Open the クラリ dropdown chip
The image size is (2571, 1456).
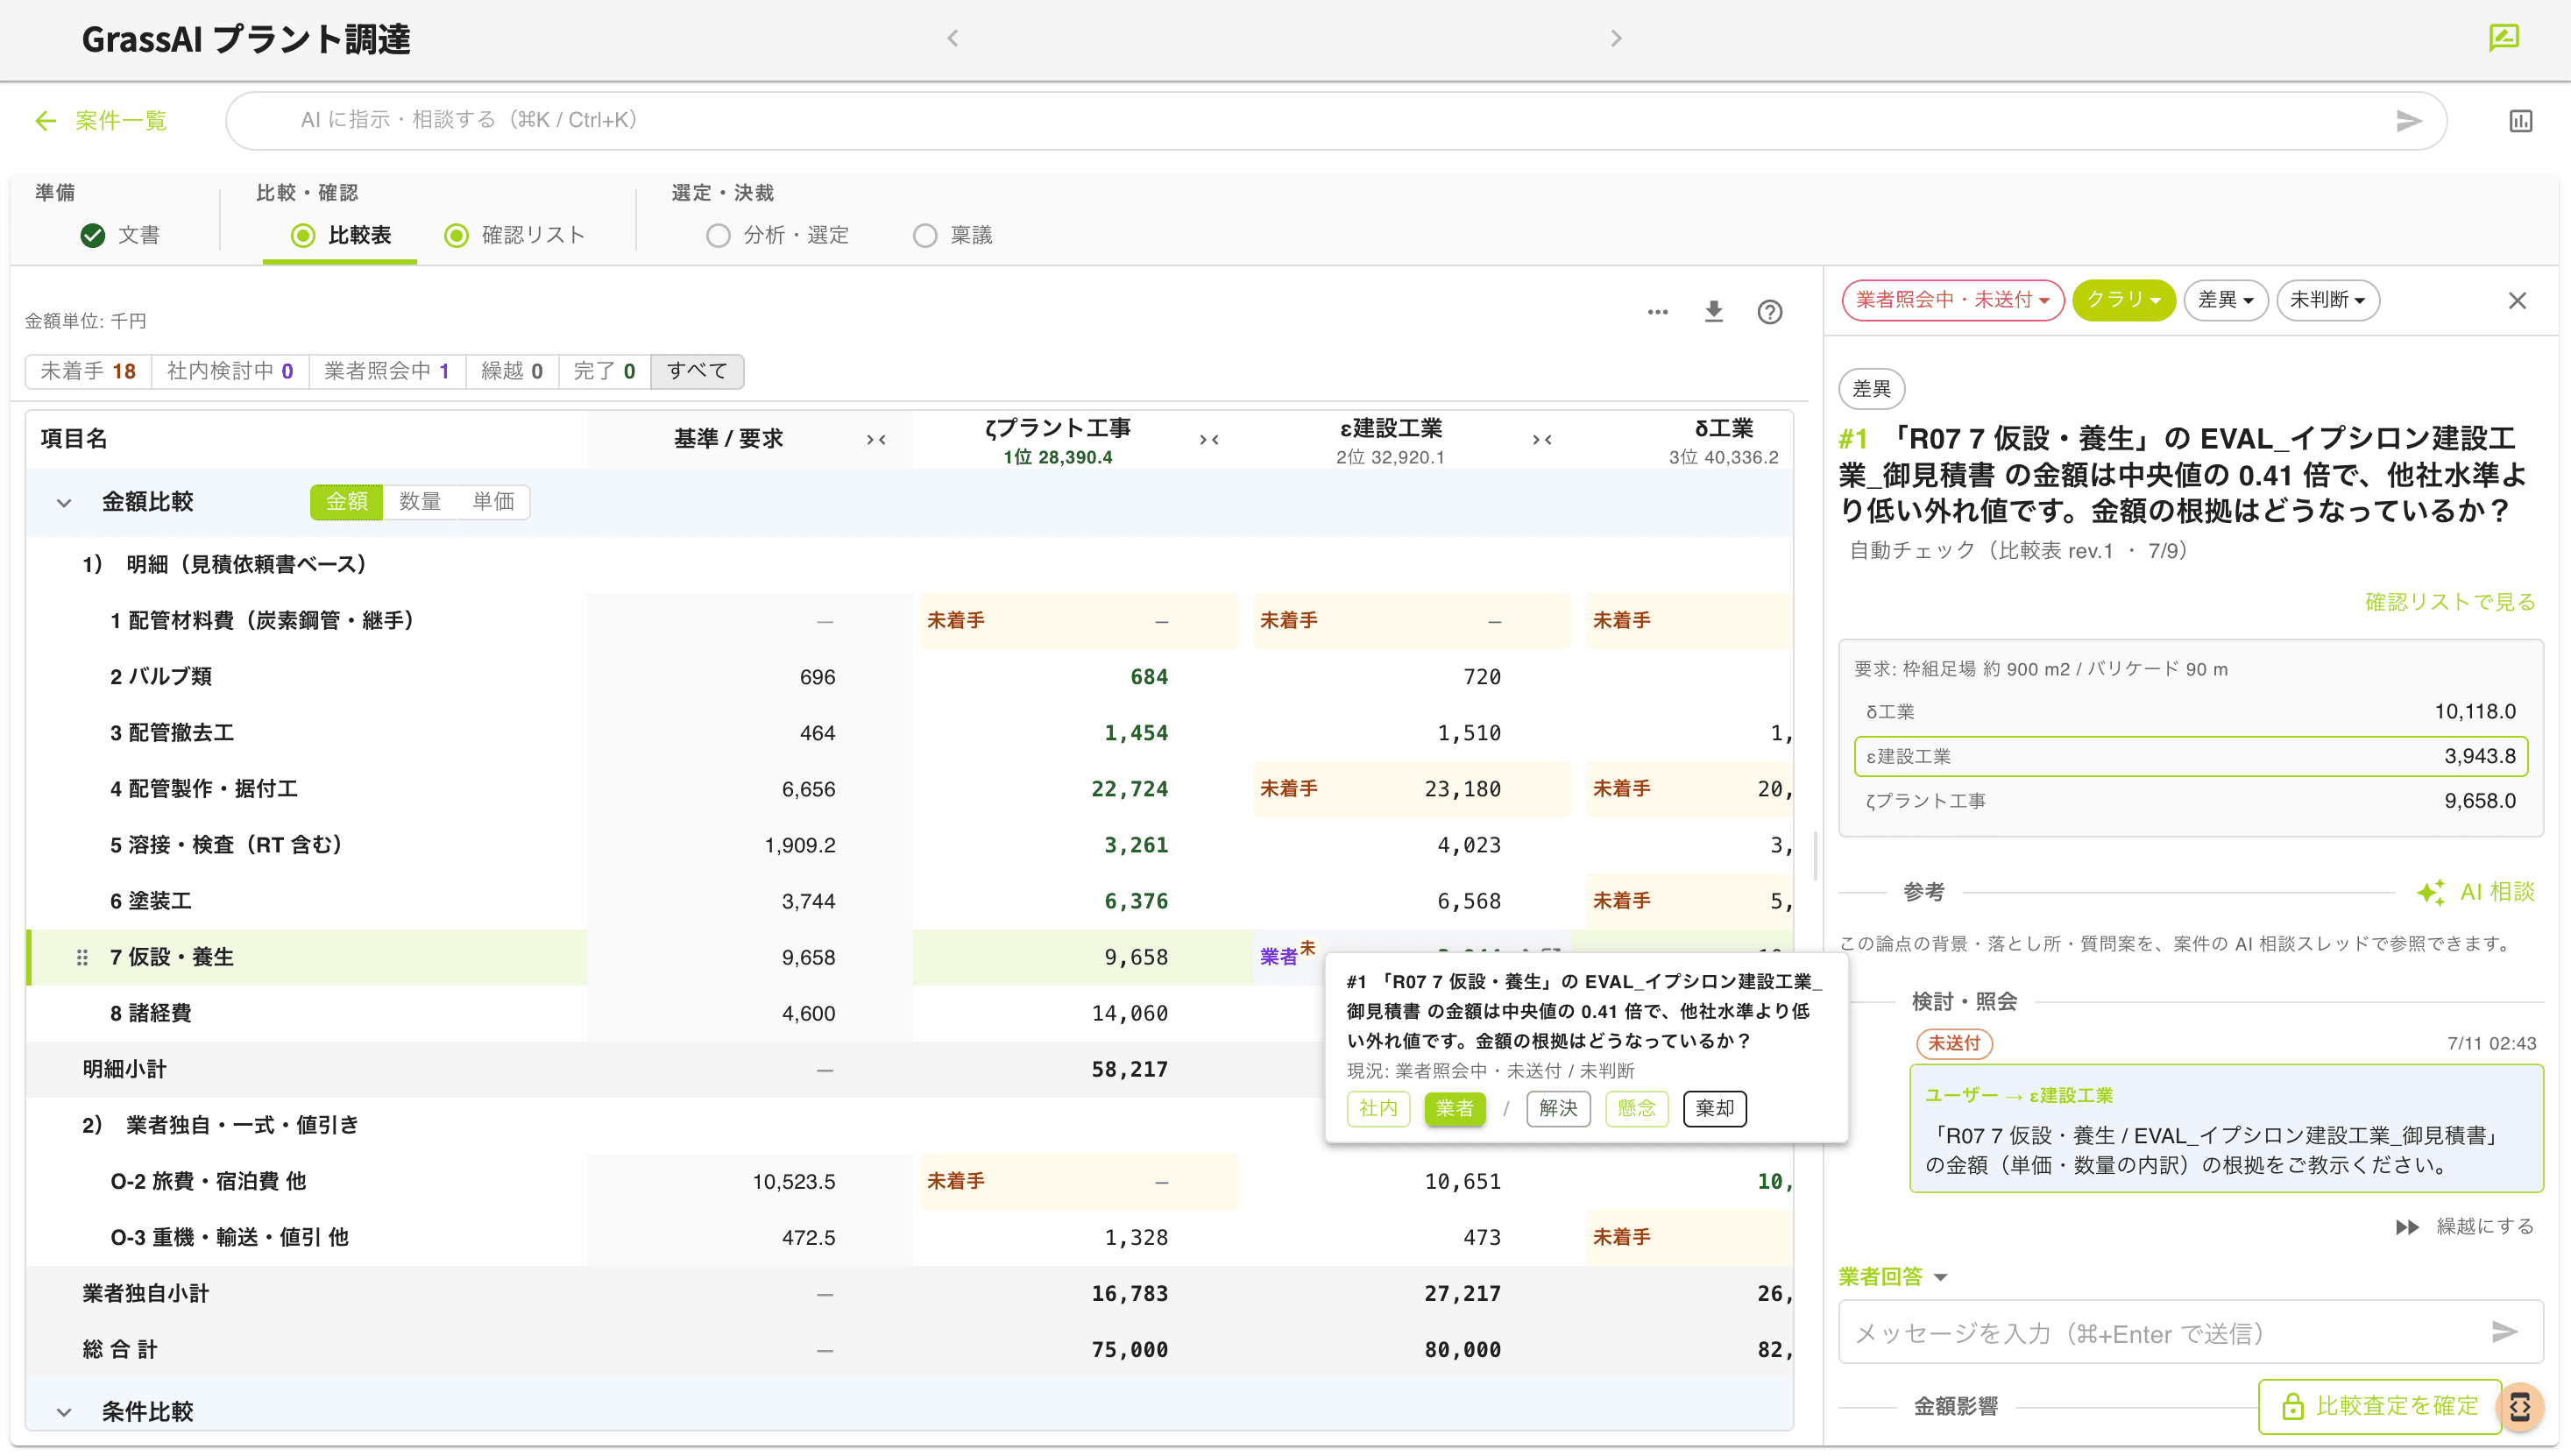click(x=2123, y=300)
